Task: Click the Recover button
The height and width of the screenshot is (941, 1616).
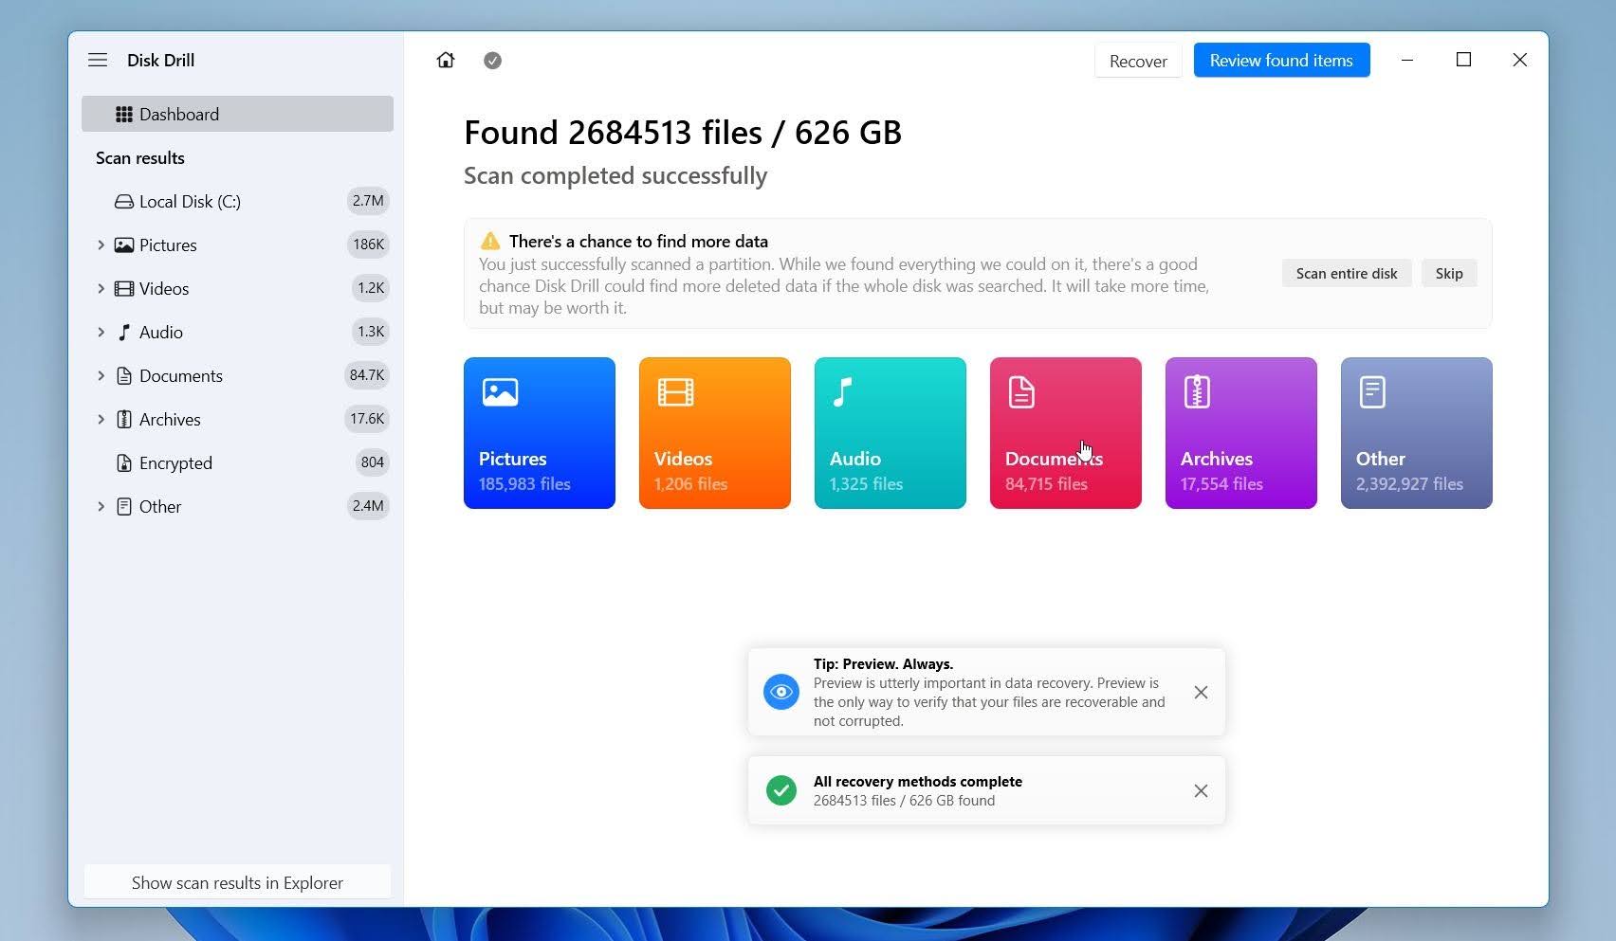Action: [x=1138, y=61]
